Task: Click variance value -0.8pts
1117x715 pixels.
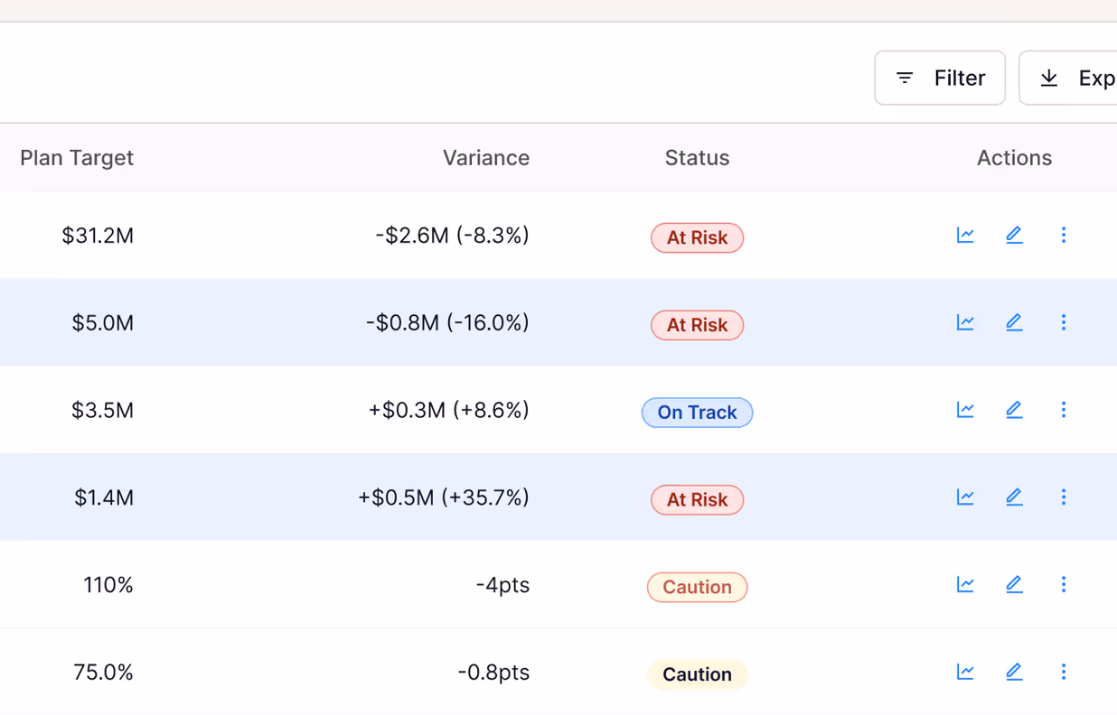Action: point(493,673)
